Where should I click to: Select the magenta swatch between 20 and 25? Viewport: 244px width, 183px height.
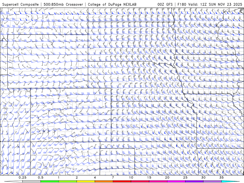coord(176,181)
